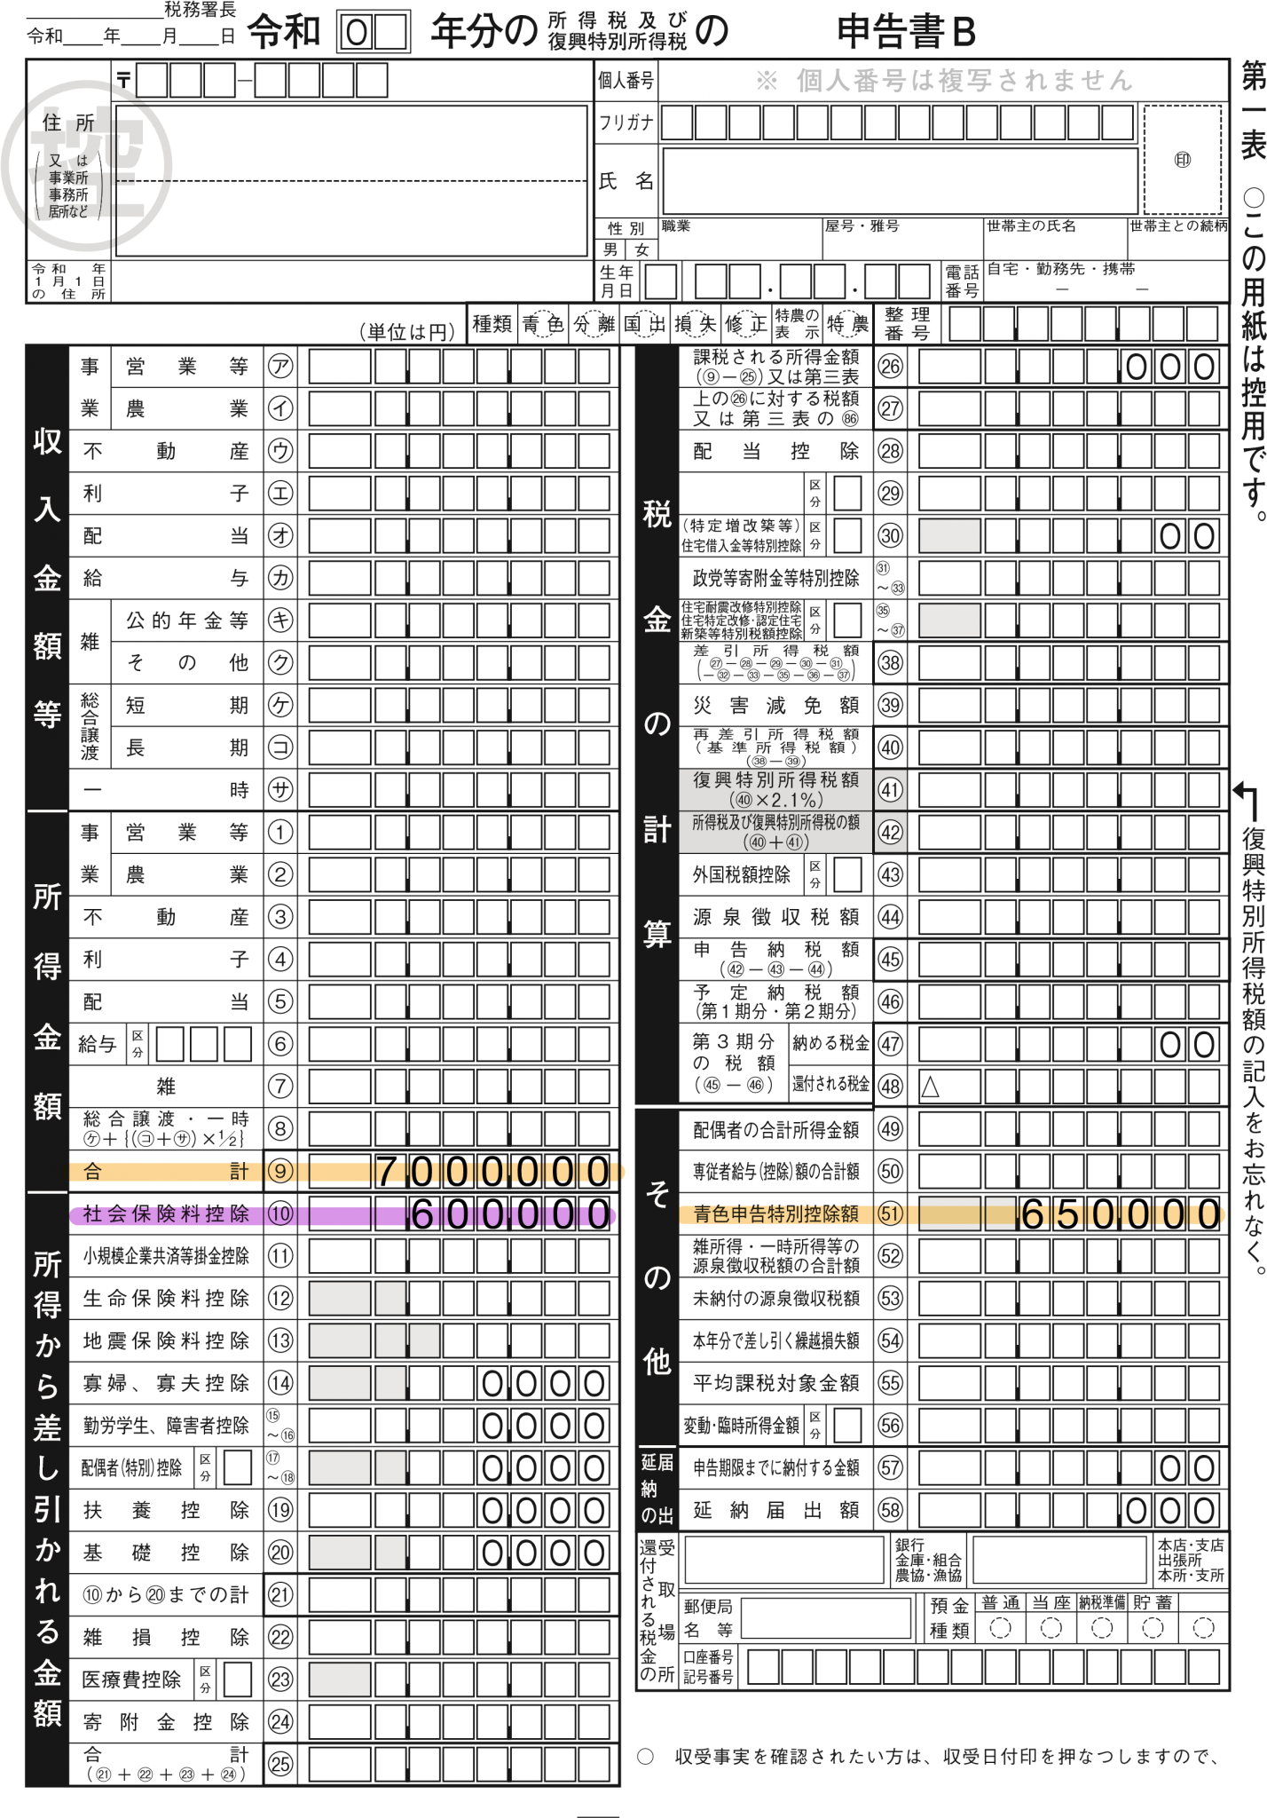Click the circled ㊶ row number
1267x1818 pixels.
[890, 789]
